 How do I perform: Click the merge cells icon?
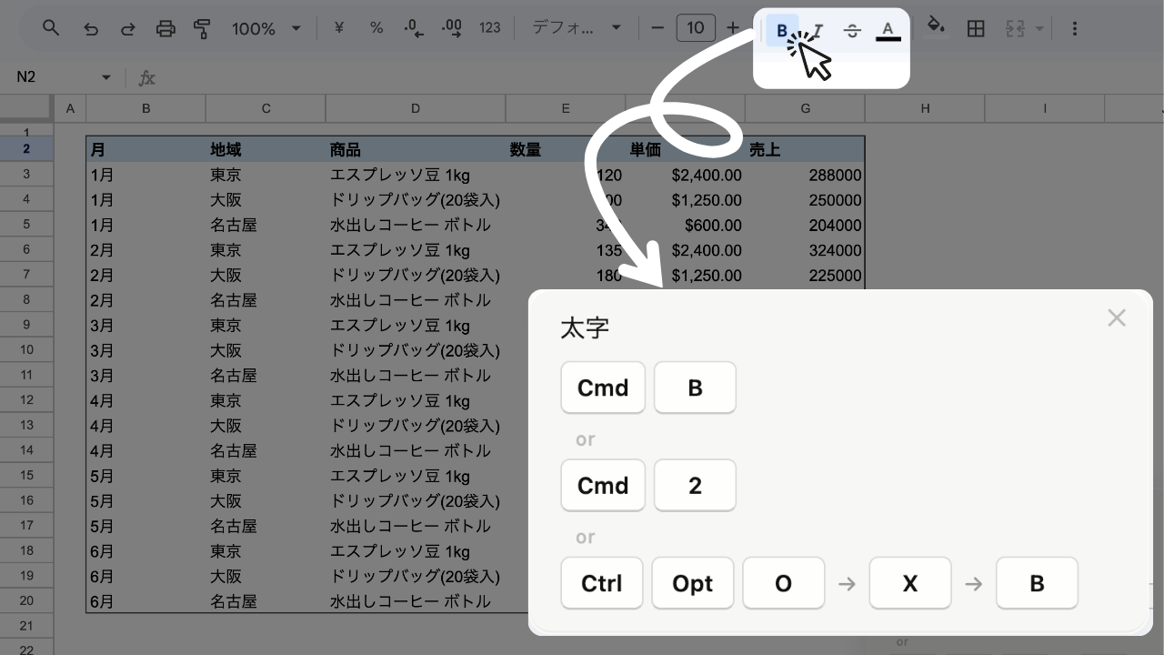tap(1016, 28)
